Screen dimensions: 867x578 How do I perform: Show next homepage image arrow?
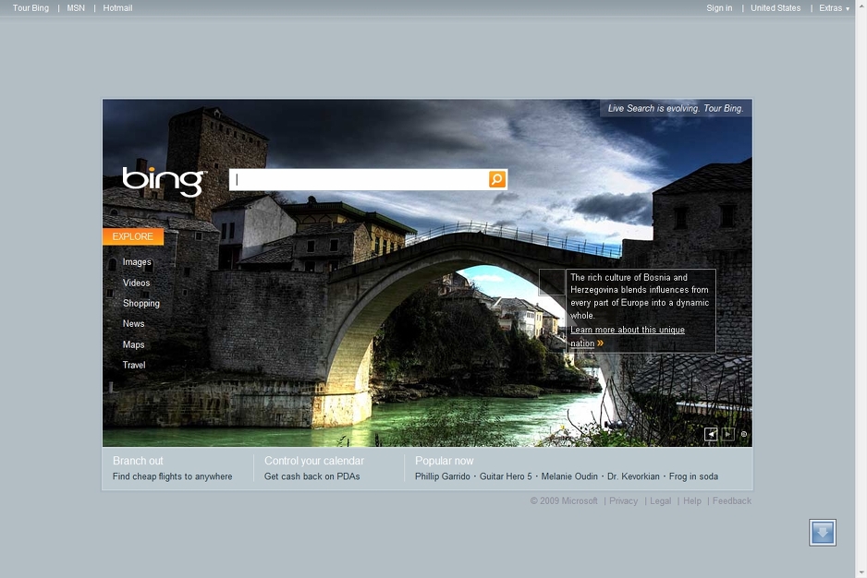pos(728,434)
